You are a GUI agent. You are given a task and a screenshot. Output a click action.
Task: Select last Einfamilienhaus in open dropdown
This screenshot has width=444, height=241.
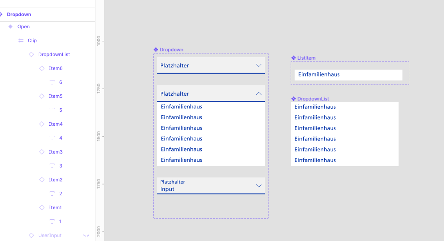click(x=182, y=160)
